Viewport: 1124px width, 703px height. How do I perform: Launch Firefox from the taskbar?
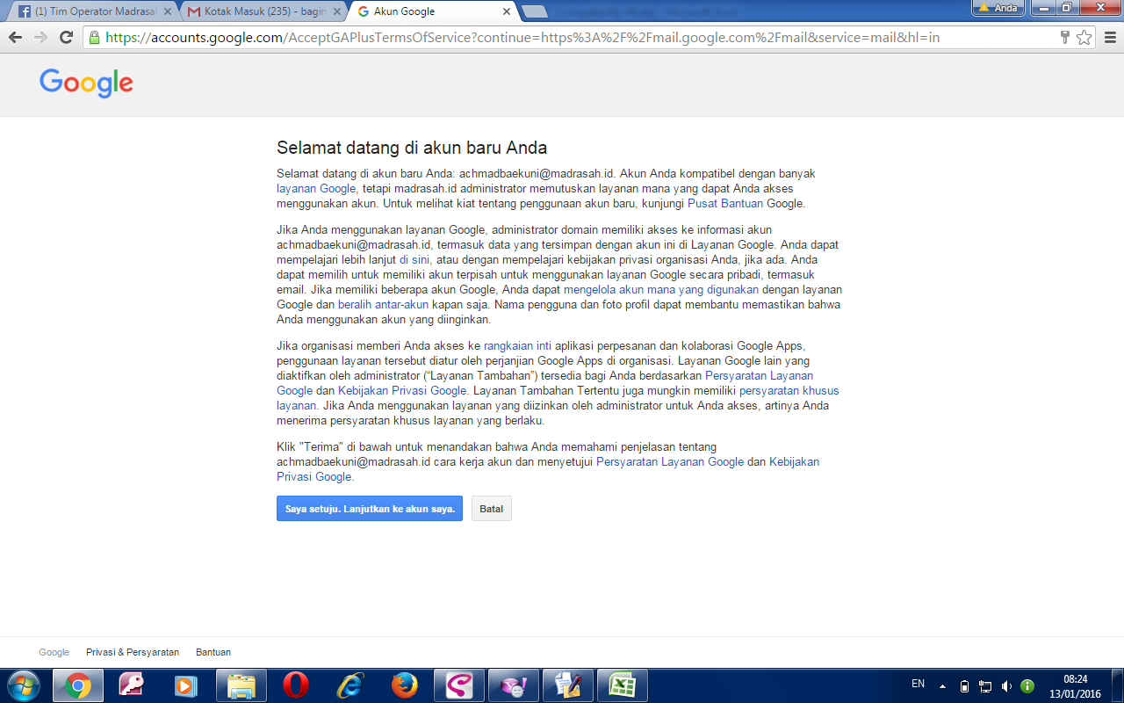(404, 685)
